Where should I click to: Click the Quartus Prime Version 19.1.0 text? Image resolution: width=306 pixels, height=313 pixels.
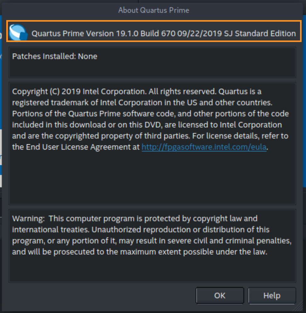coord(85,34)
